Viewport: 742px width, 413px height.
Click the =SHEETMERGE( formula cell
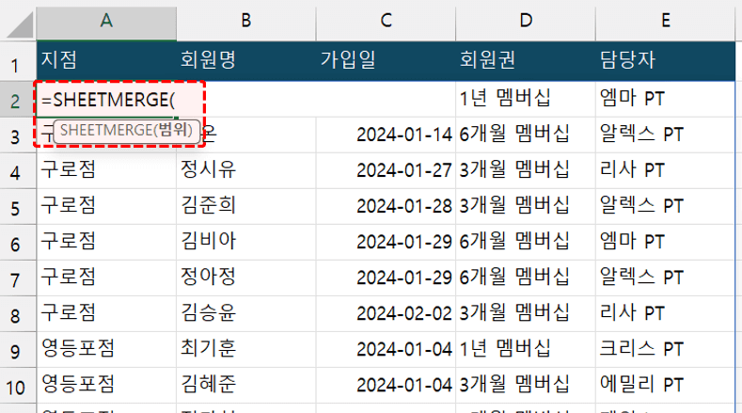click(x=106, y=100)
